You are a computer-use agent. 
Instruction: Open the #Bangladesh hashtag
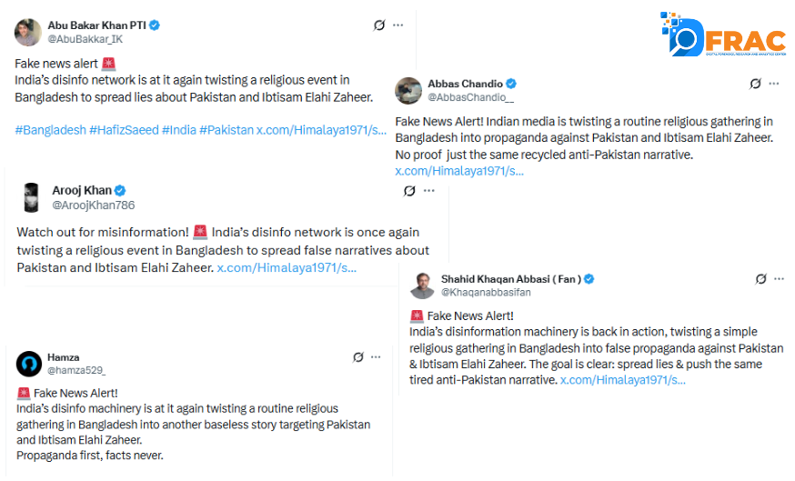[x=51, y=130]
